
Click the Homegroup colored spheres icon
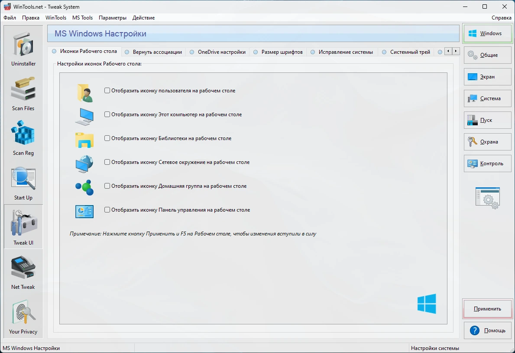84,187
